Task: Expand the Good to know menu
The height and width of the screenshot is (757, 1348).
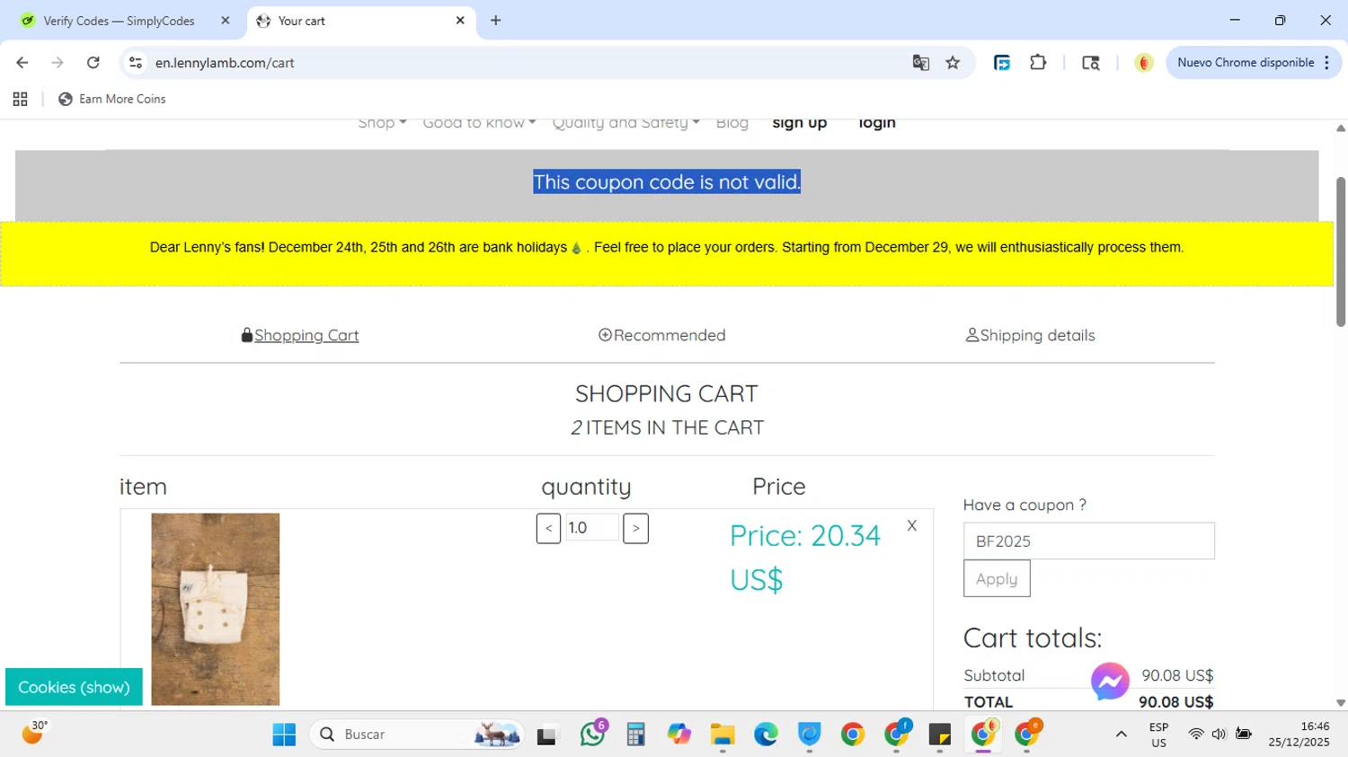Action: (479, 123)
